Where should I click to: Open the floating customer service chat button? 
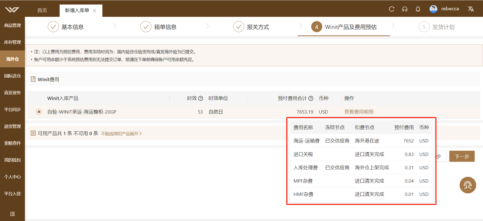coord(468,185)
